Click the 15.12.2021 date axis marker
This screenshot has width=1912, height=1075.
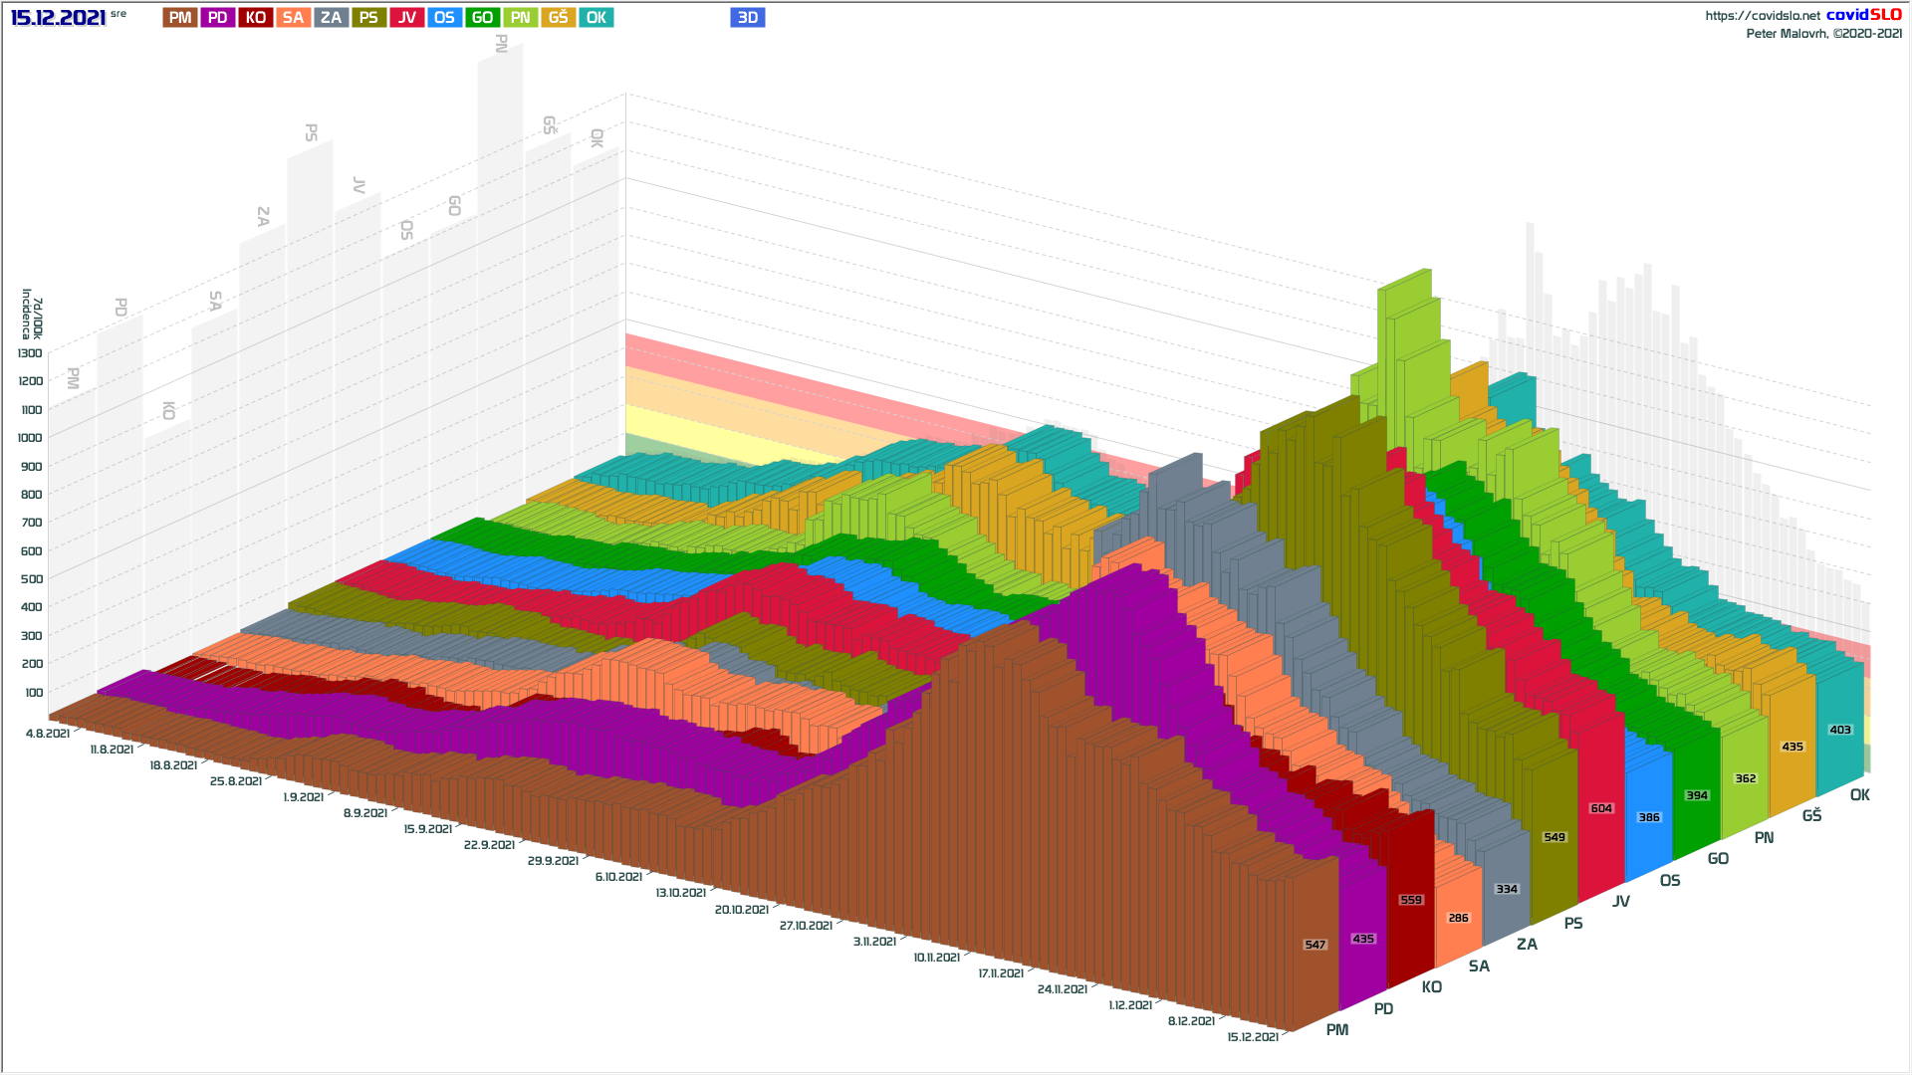(x=1252, y=1037)
